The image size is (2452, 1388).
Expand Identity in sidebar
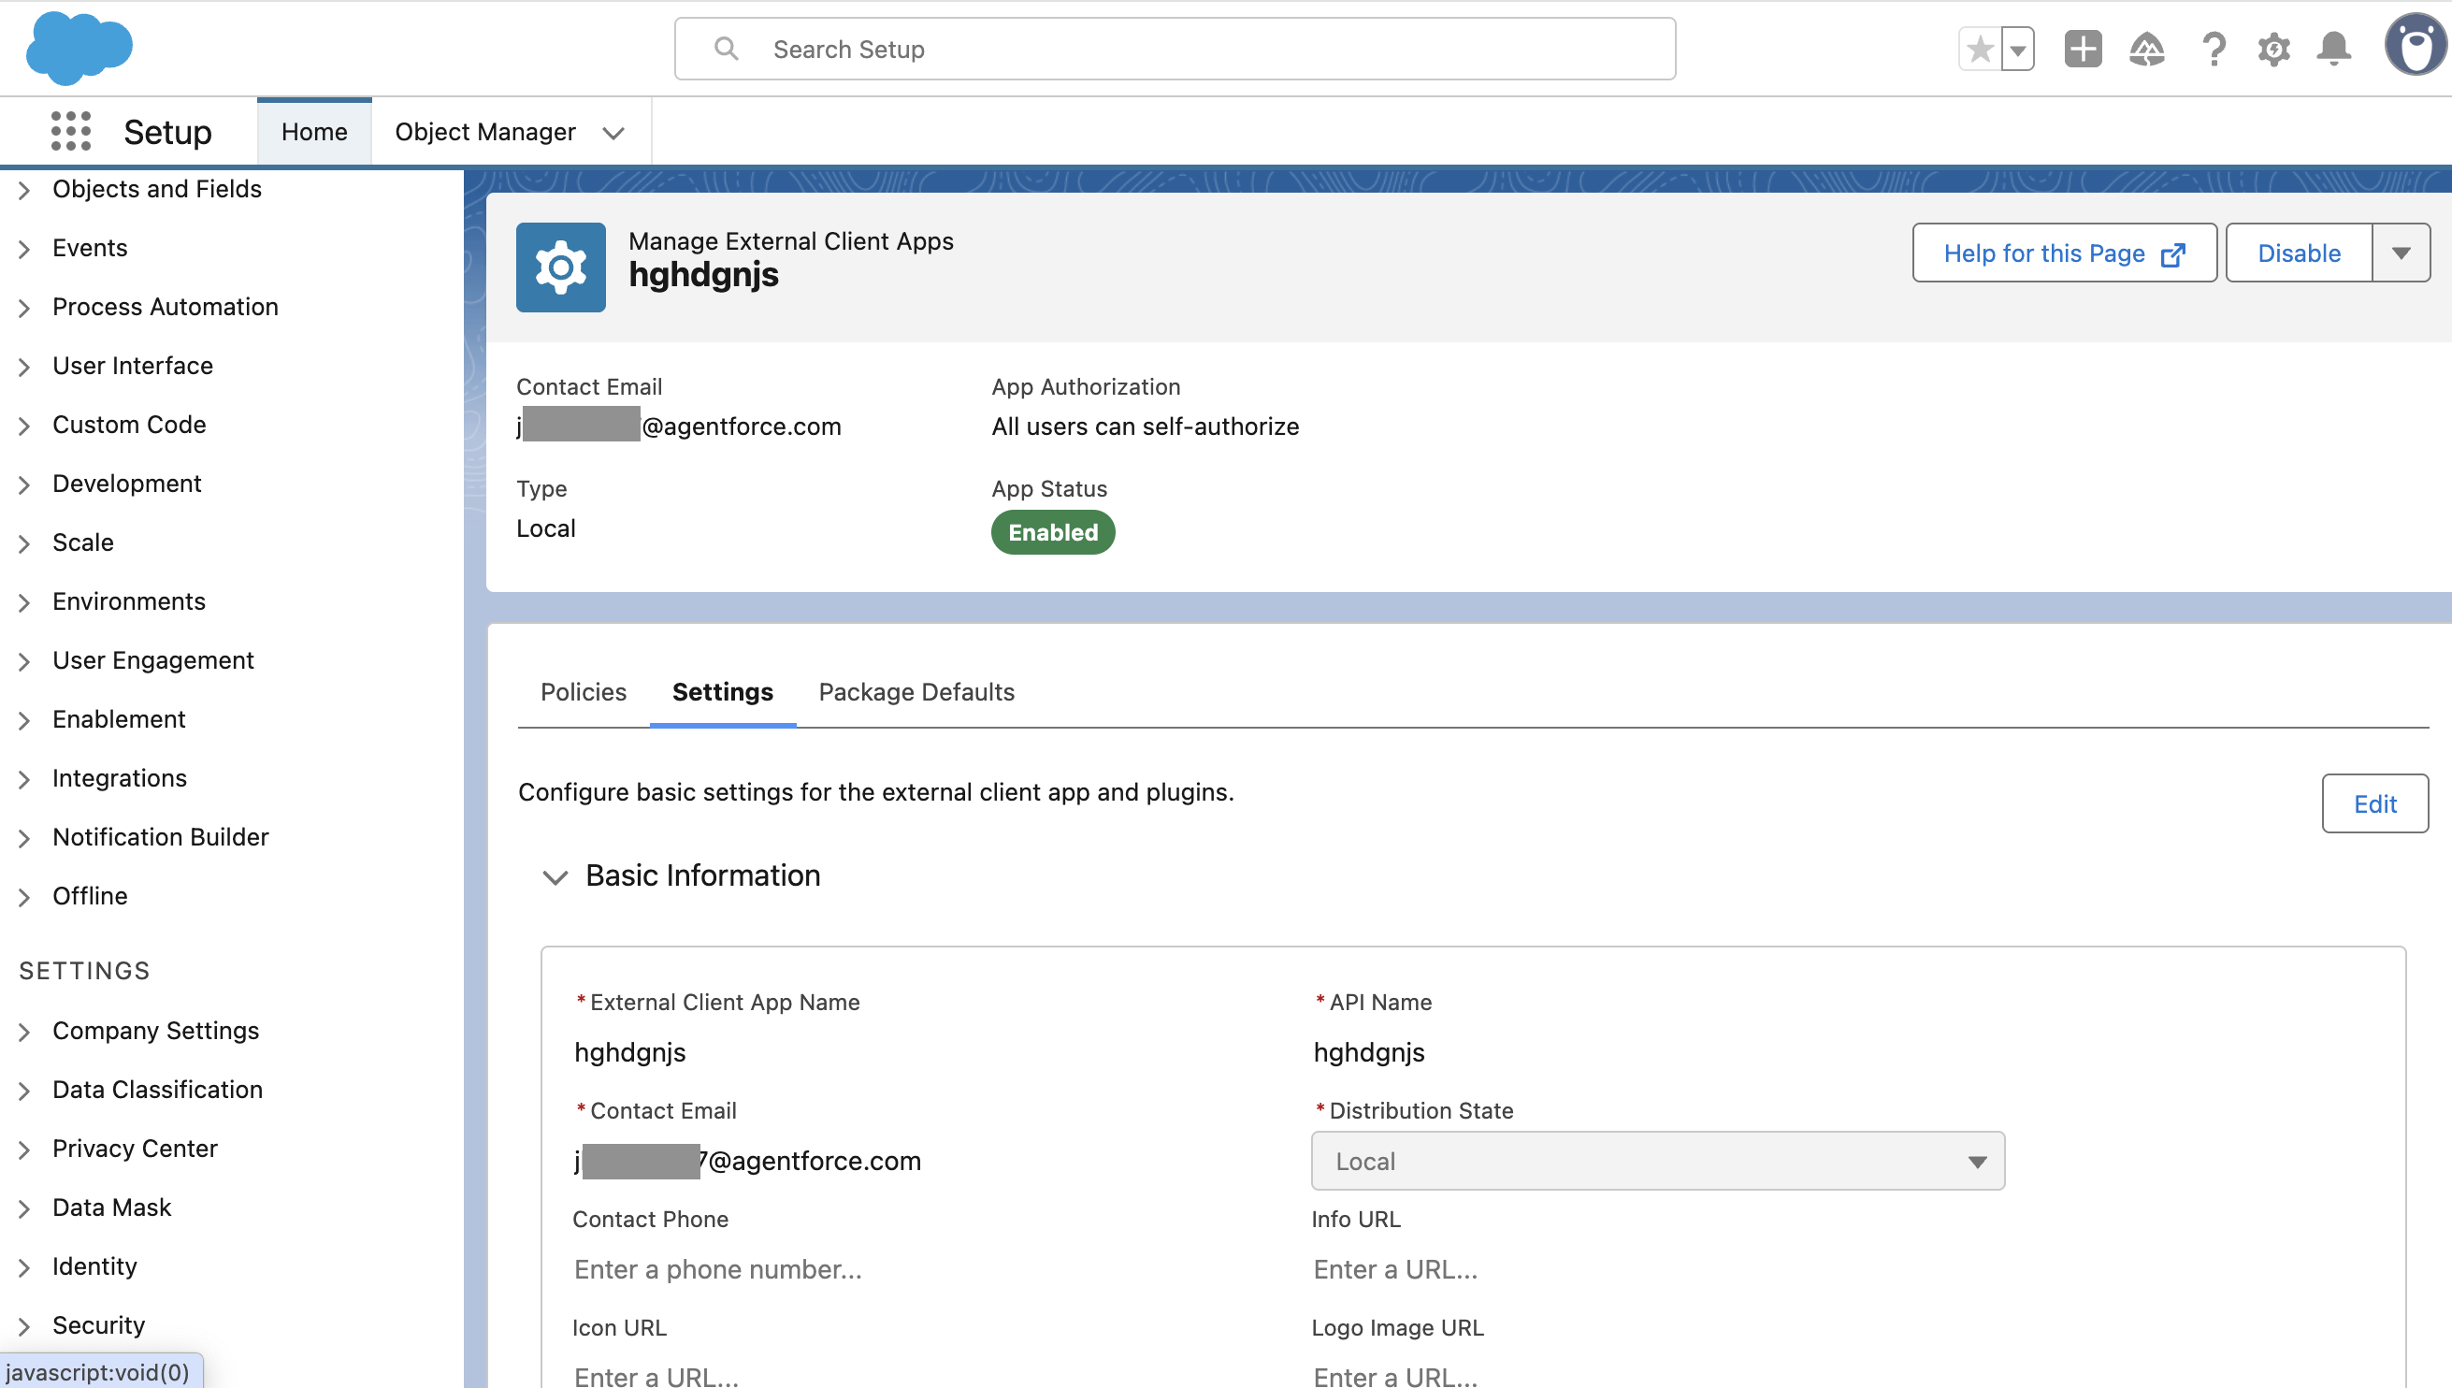24,1268
